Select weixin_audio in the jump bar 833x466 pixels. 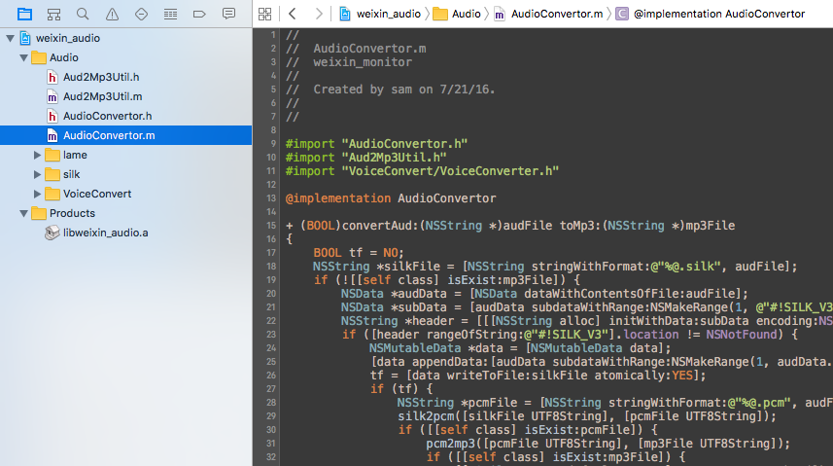tap(389, 14)
